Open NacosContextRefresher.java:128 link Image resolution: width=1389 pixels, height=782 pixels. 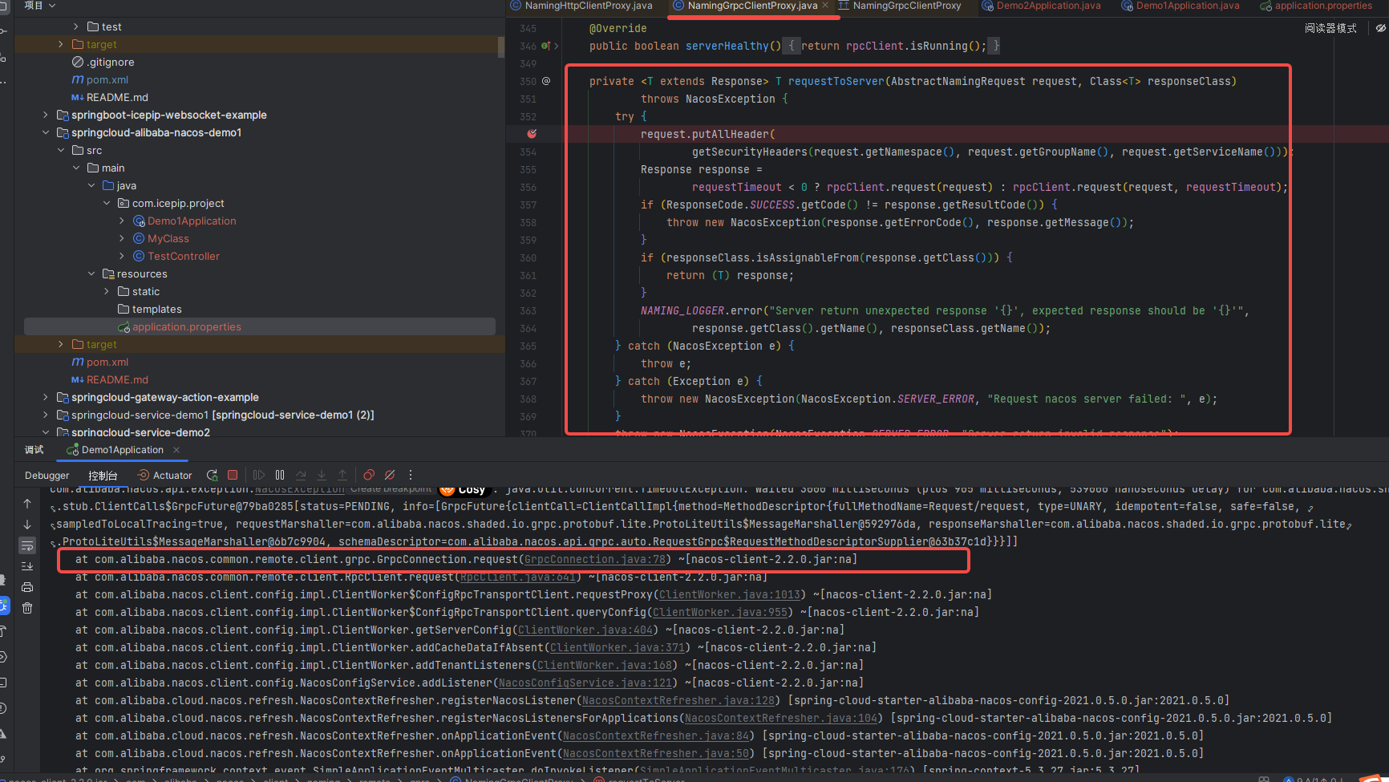click(678, 700)
